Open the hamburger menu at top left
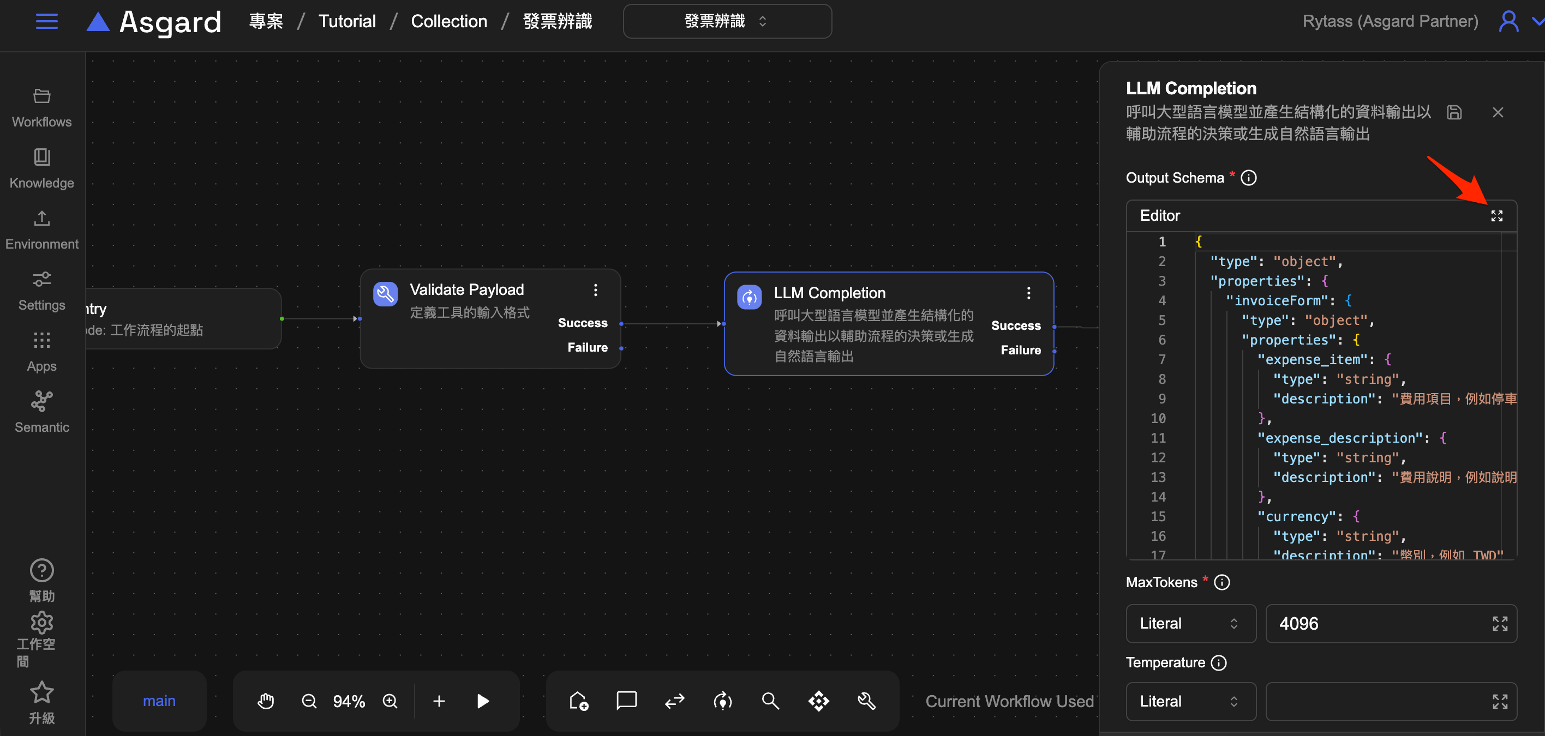1545x736 pixels. coord(47,22)
